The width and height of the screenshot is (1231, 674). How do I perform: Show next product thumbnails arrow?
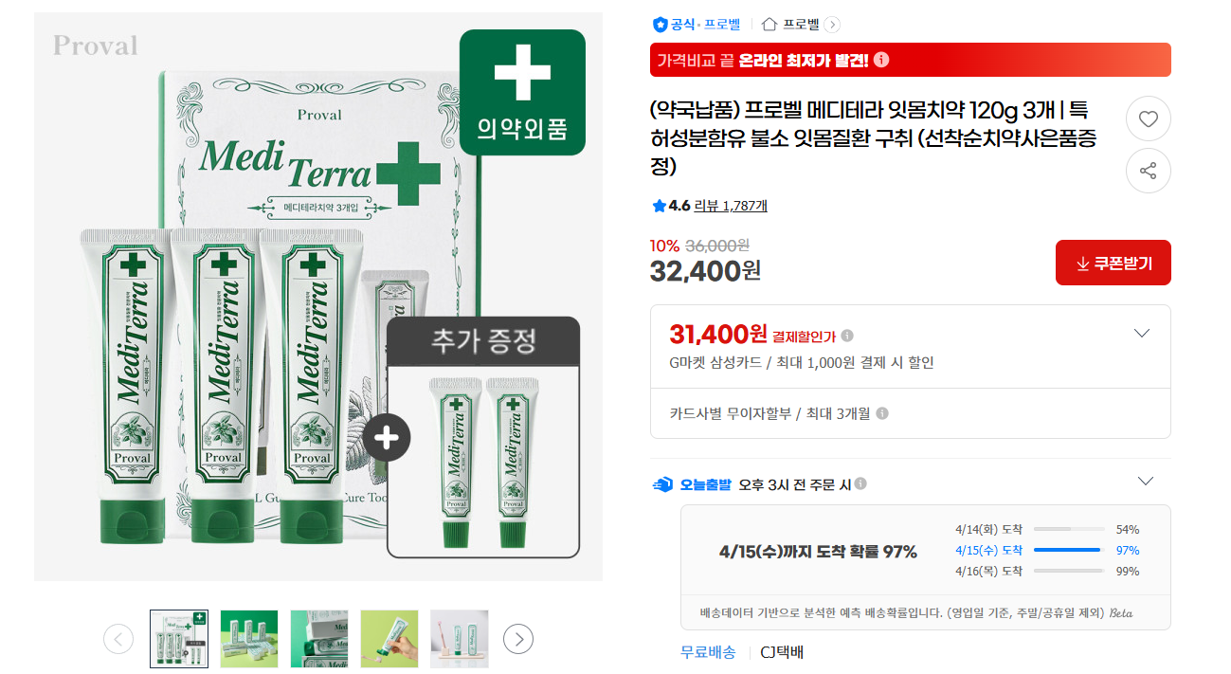tap(517, 639)
